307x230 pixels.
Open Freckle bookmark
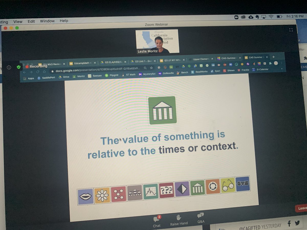click(x=243, y=70)
